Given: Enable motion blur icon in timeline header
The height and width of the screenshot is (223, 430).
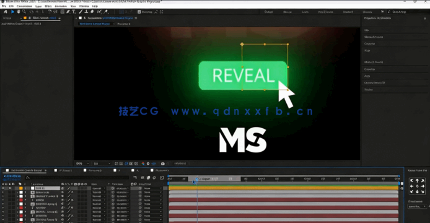Looking at the screenshot, I should point(154,178).
